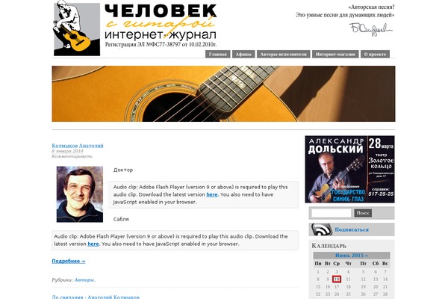Click the Александр Дольский concert banner
448x299 pixels.
coord(349,169)
